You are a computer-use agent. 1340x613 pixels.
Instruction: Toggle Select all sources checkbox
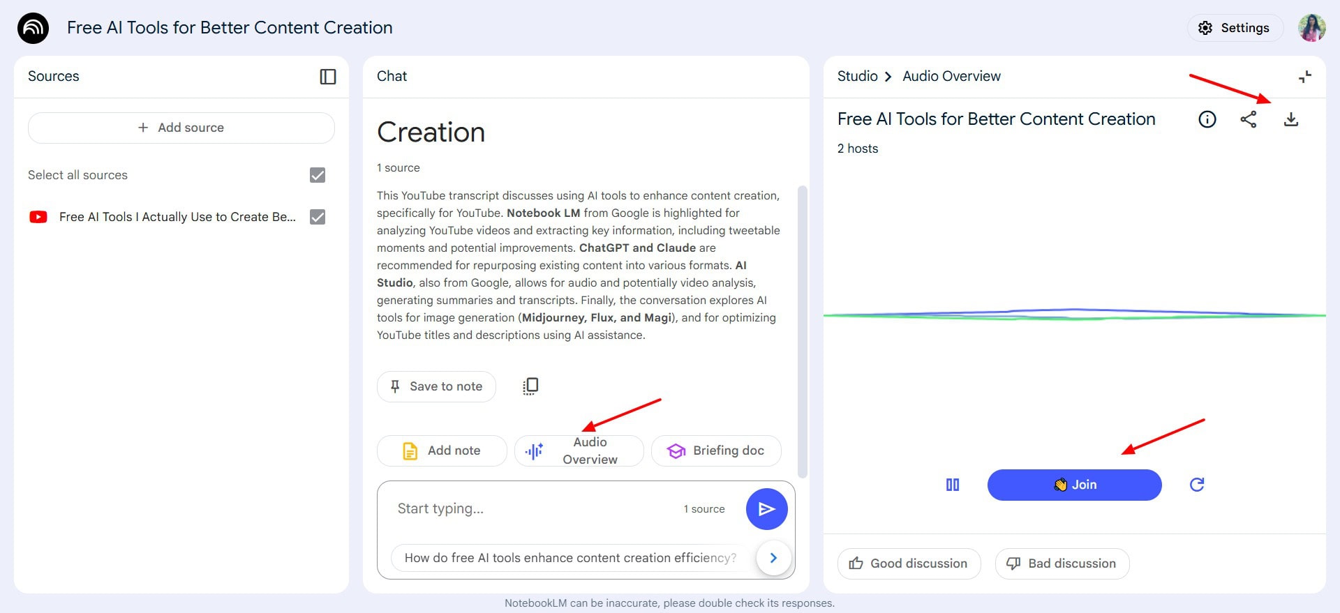pyautogui.click(x=318, y=175)
